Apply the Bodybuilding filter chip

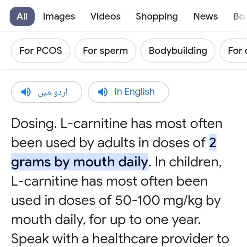[178, 51]
